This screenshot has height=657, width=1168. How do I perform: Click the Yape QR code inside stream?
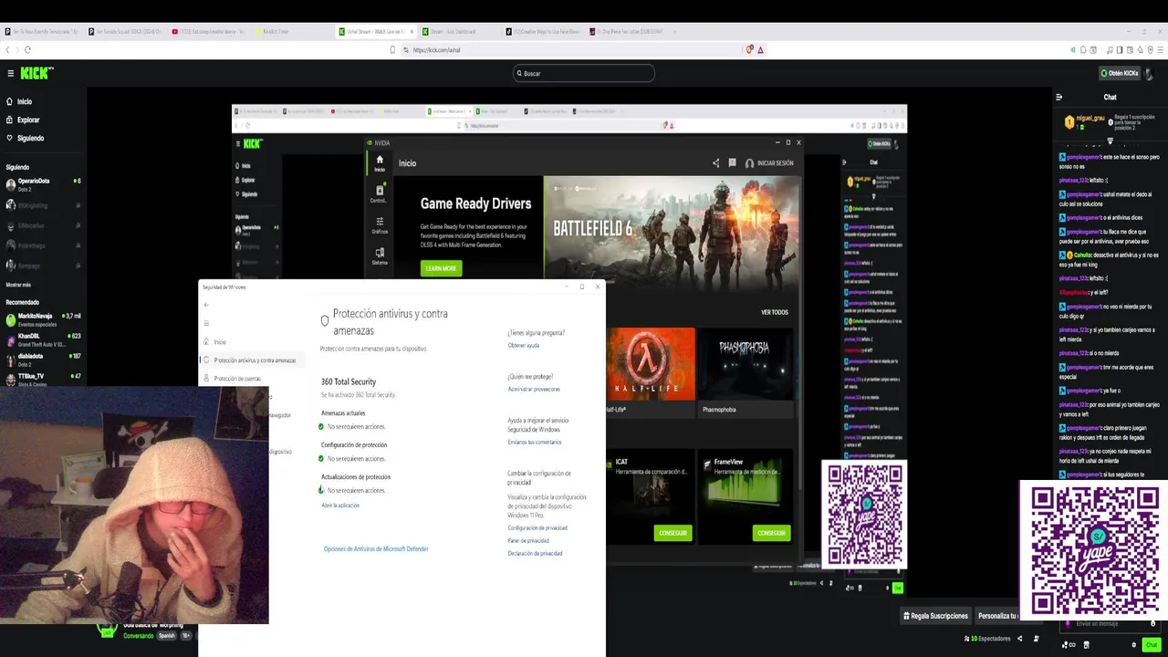pos(864,515)
